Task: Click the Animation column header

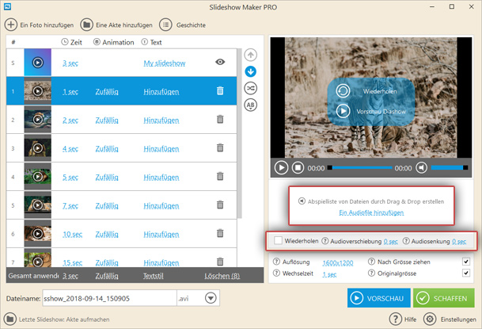Action: click(114, 42)
